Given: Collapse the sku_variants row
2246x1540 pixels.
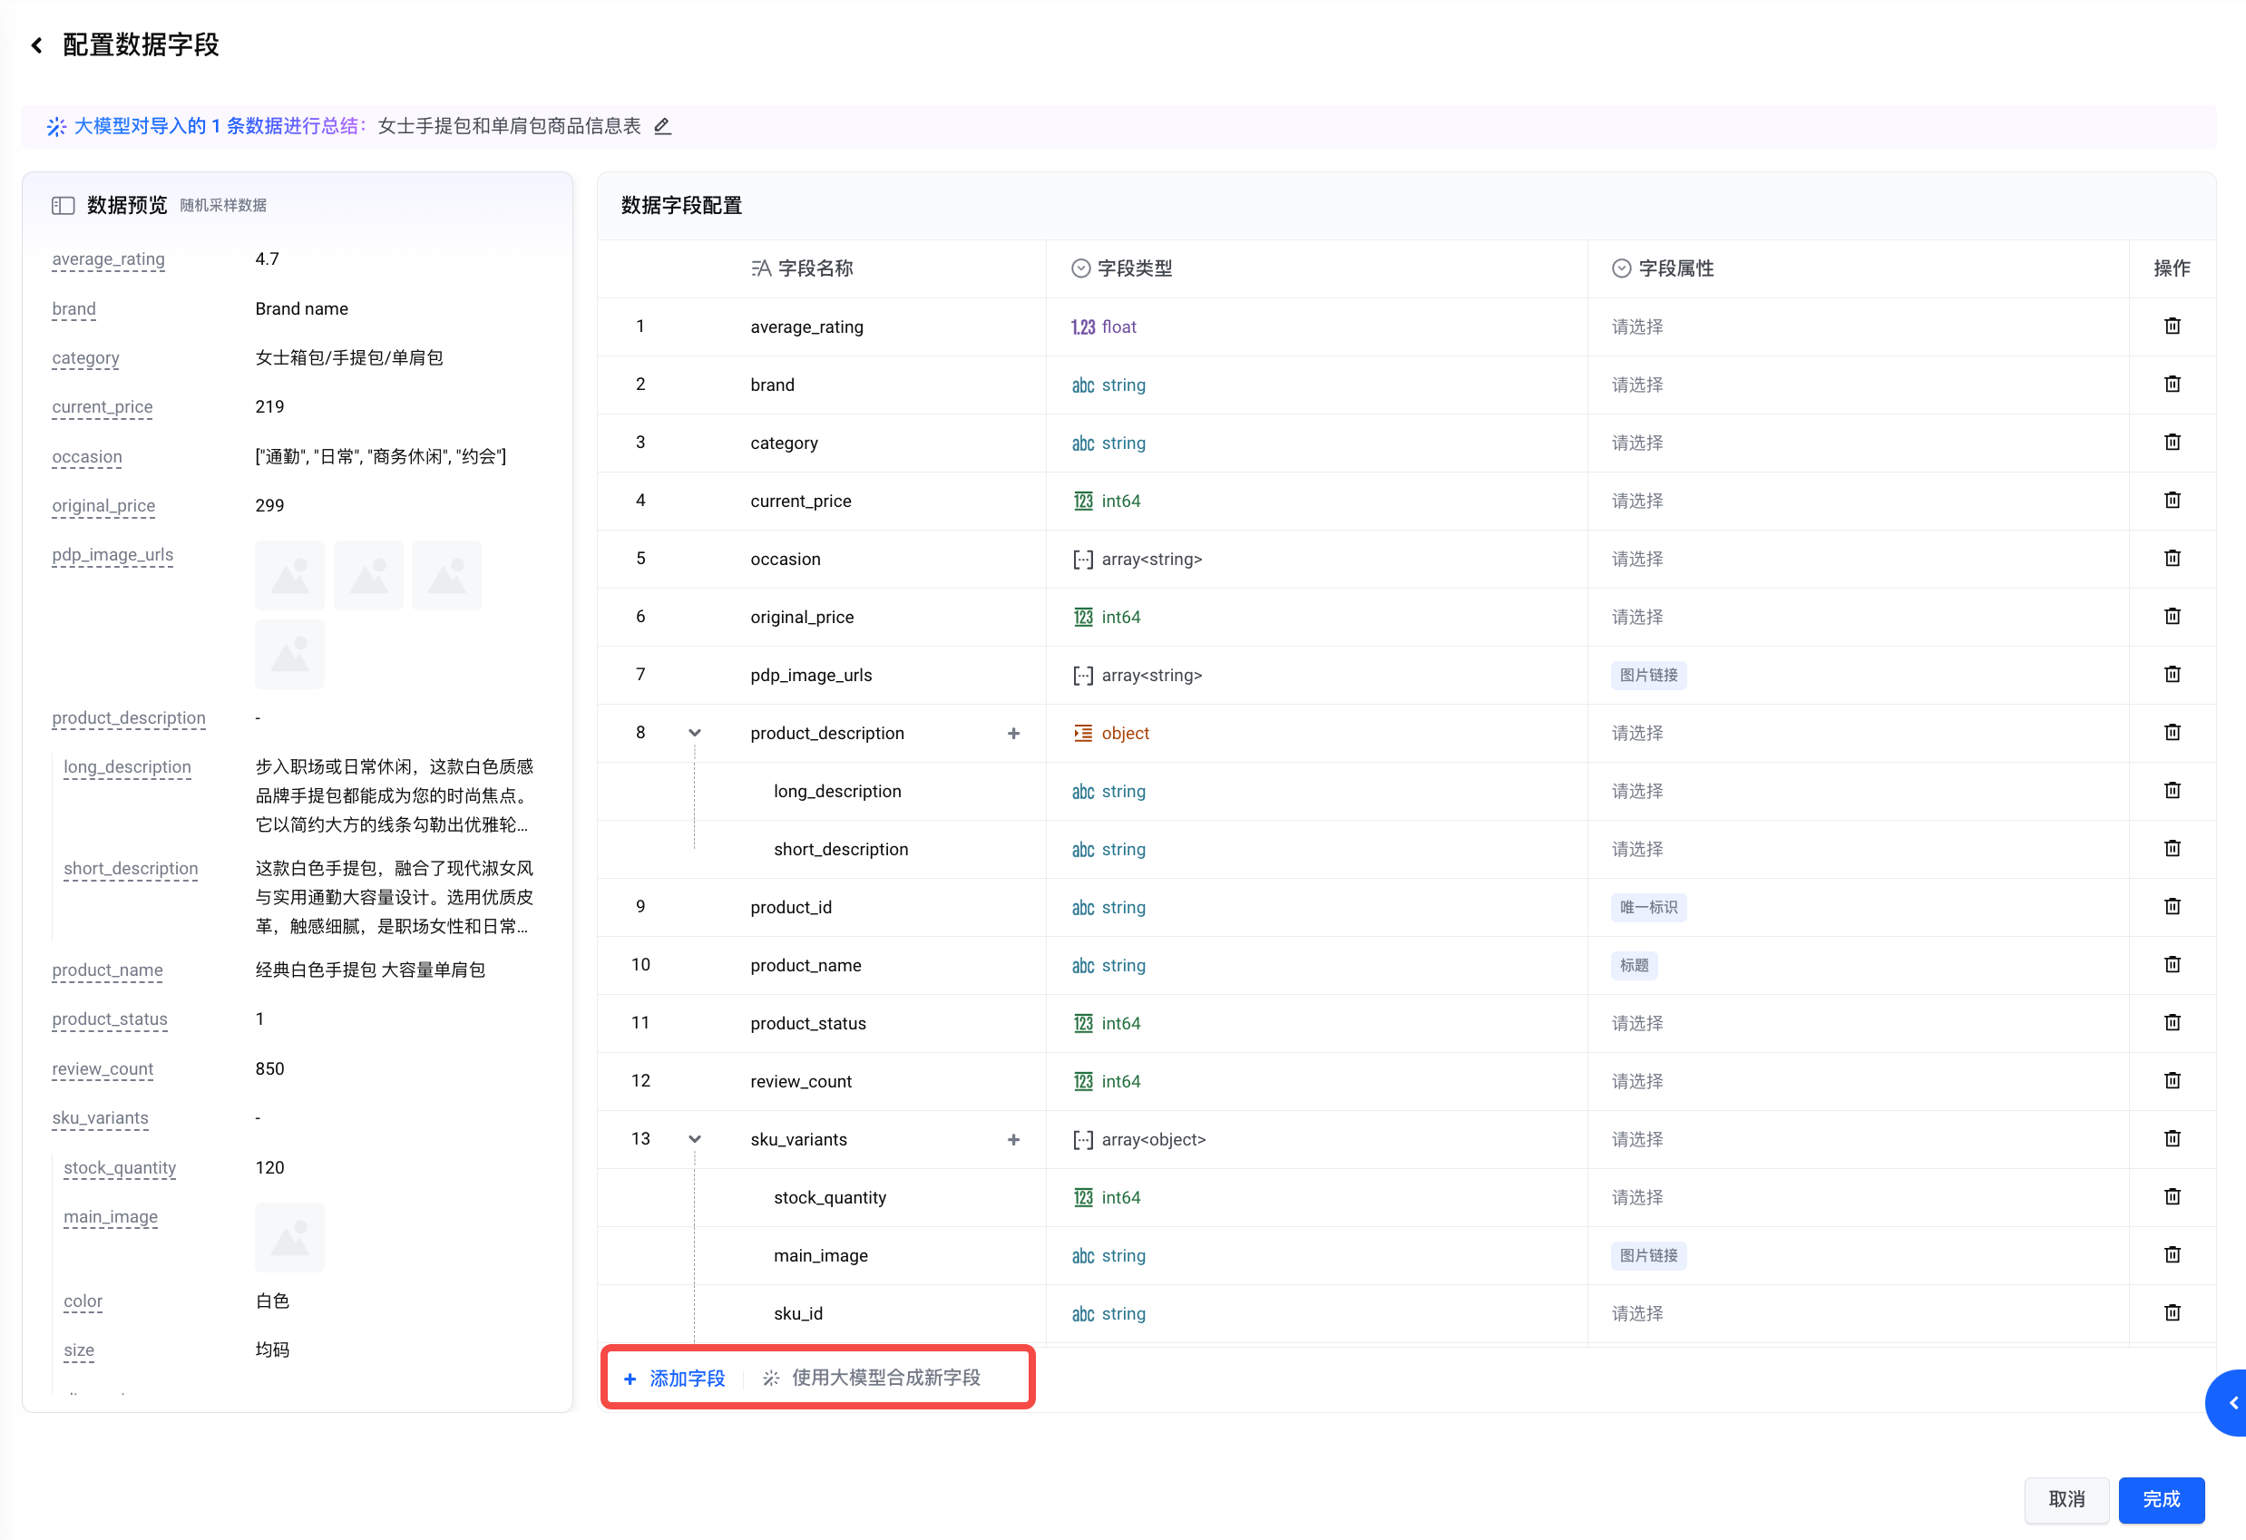Looking at the screenshot, I should [x=694, y=1139].
